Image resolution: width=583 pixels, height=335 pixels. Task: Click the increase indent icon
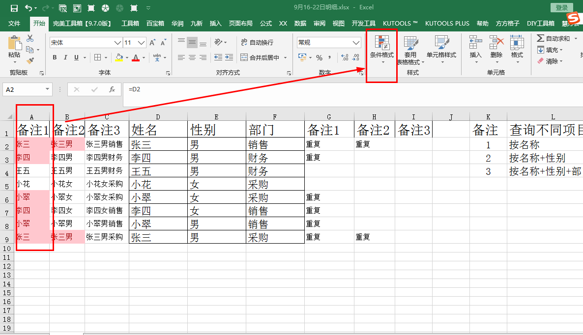coord(229,57)
